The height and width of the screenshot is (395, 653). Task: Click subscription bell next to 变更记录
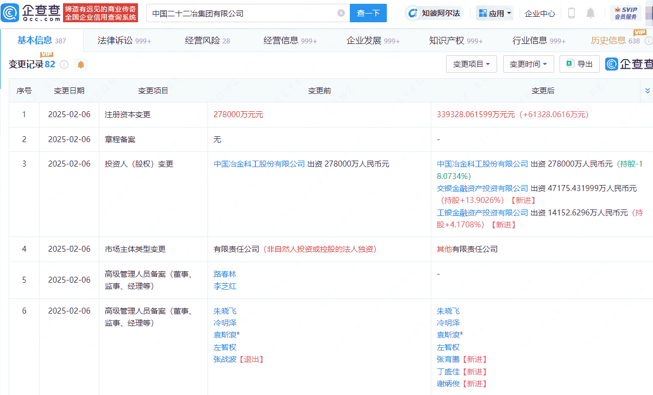(x=80, y=65)
